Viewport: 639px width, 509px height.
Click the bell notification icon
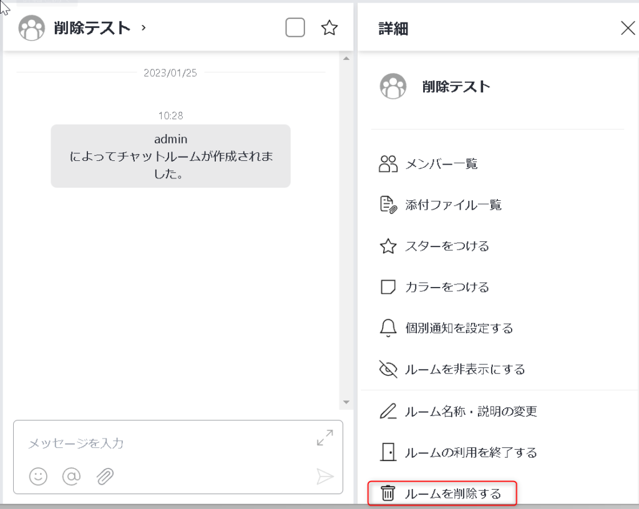point(388,328)
